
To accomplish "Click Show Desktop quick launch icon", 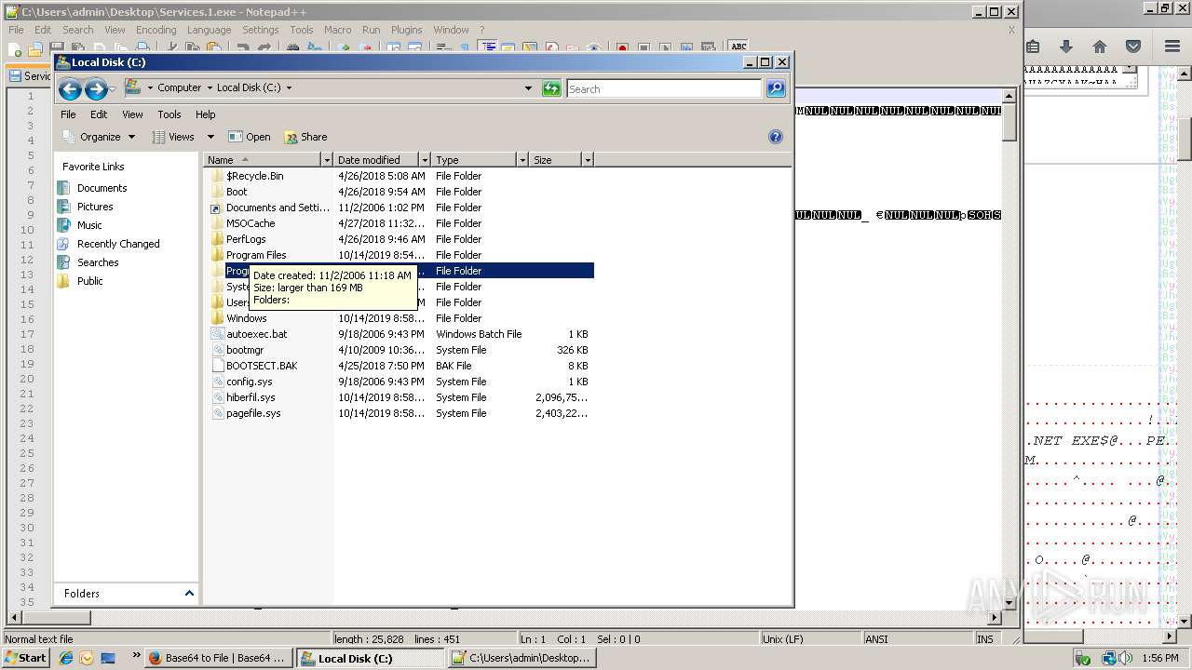I will (x=108, y=658).
